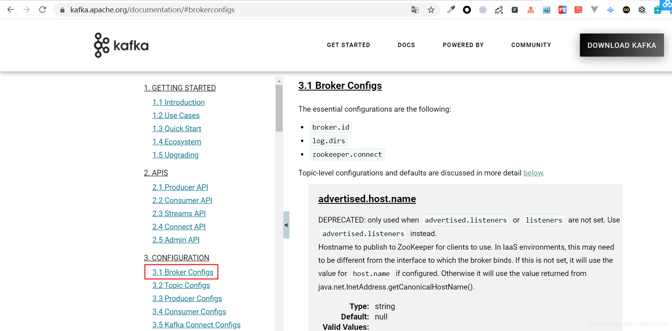Reload the Kafka documentation page
This screenshot has height=331, width=672.
tap(43, 10)
